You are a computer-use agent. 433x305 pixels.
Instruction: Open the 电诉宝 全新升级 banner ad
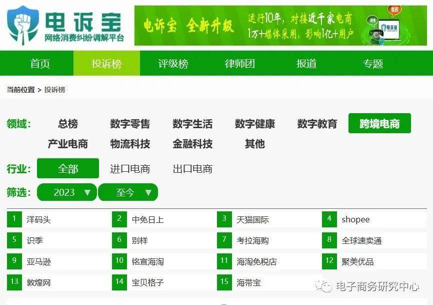click(x=280, y=26)
